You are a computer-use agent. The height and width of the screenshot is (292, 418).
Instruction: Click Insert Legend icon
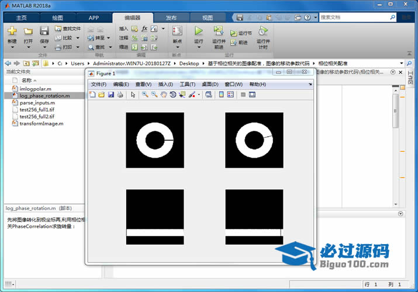click(230, 95)
